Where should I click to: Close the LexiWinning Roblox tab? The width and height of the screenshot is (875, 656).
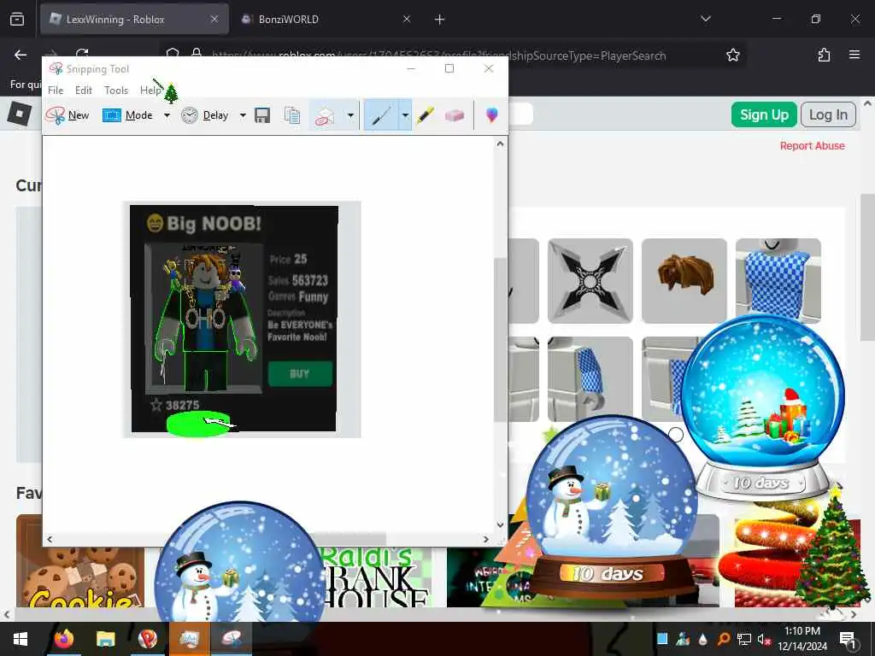pos(214,19)
